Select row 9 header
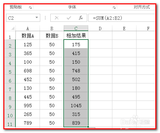Viewport: 160px width, 133px height. (x=10, y=105)
